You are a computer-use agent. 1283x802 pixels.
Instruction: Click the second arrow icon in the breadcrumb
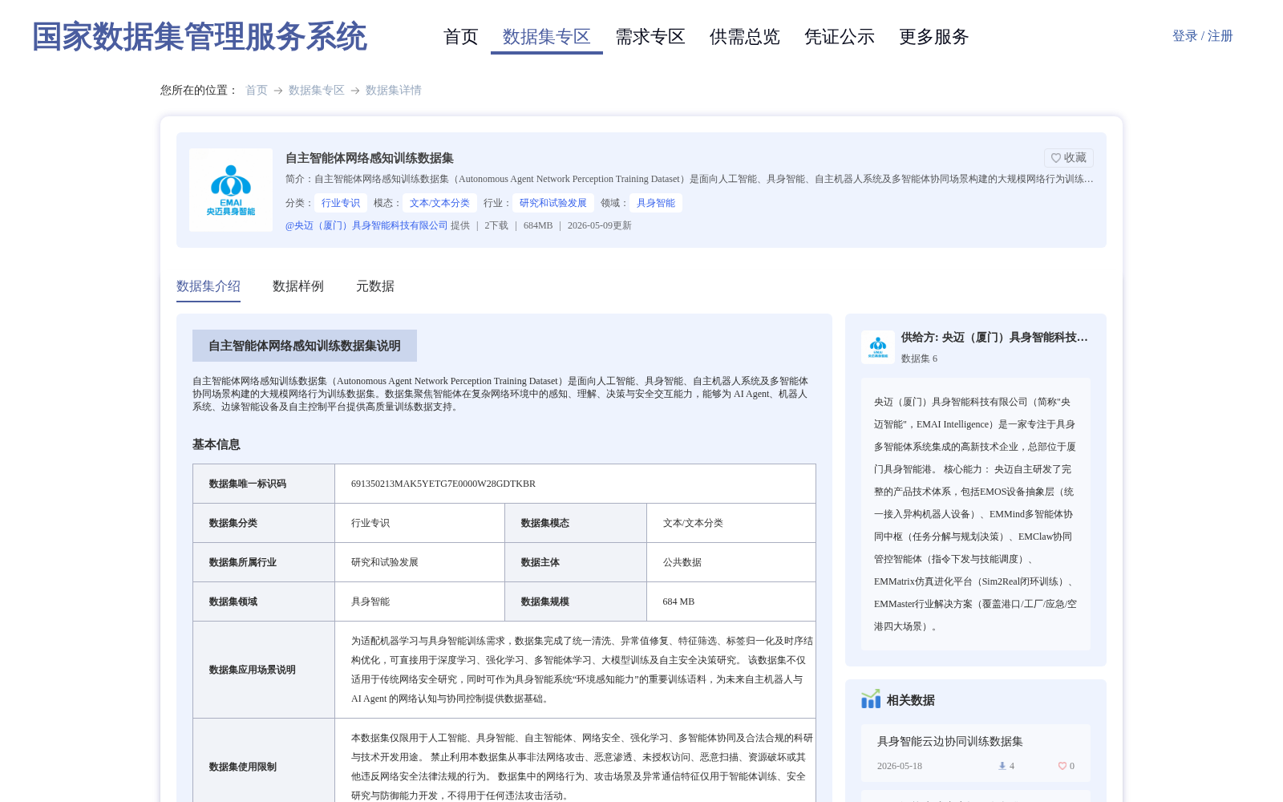click(355, 91)
